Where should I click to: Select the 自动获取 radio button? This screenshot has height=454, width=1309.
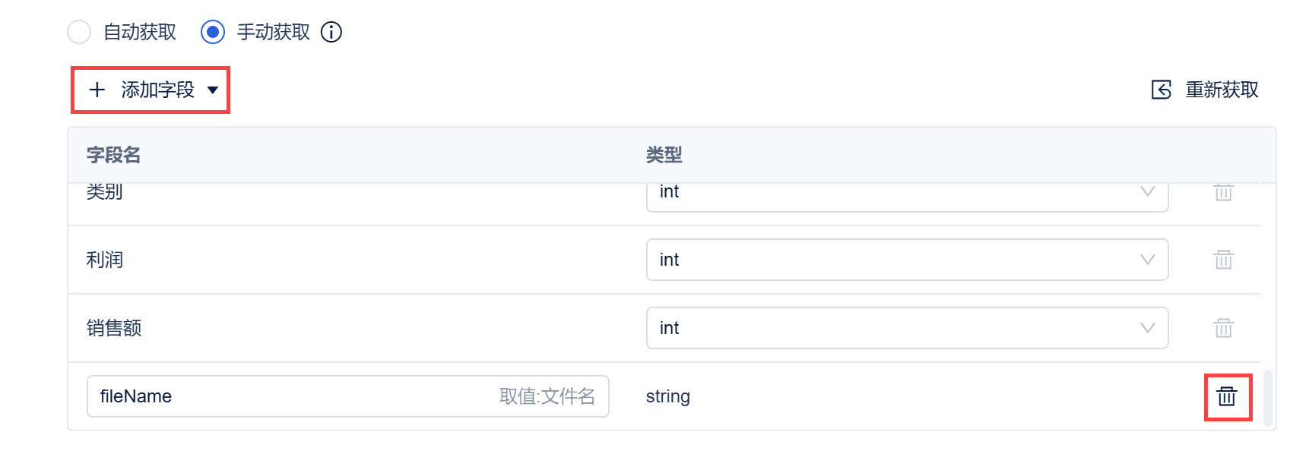click(79, 32)
